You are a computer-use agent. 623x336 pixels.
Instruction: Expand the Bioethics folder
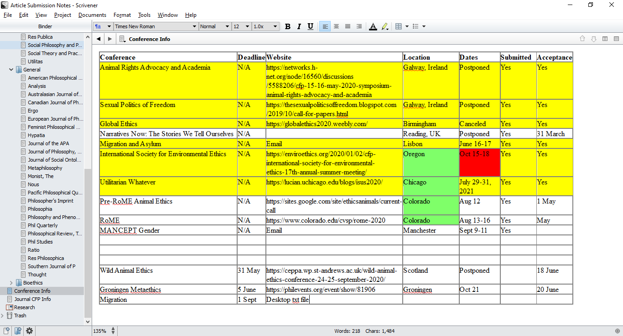(11, 283)
